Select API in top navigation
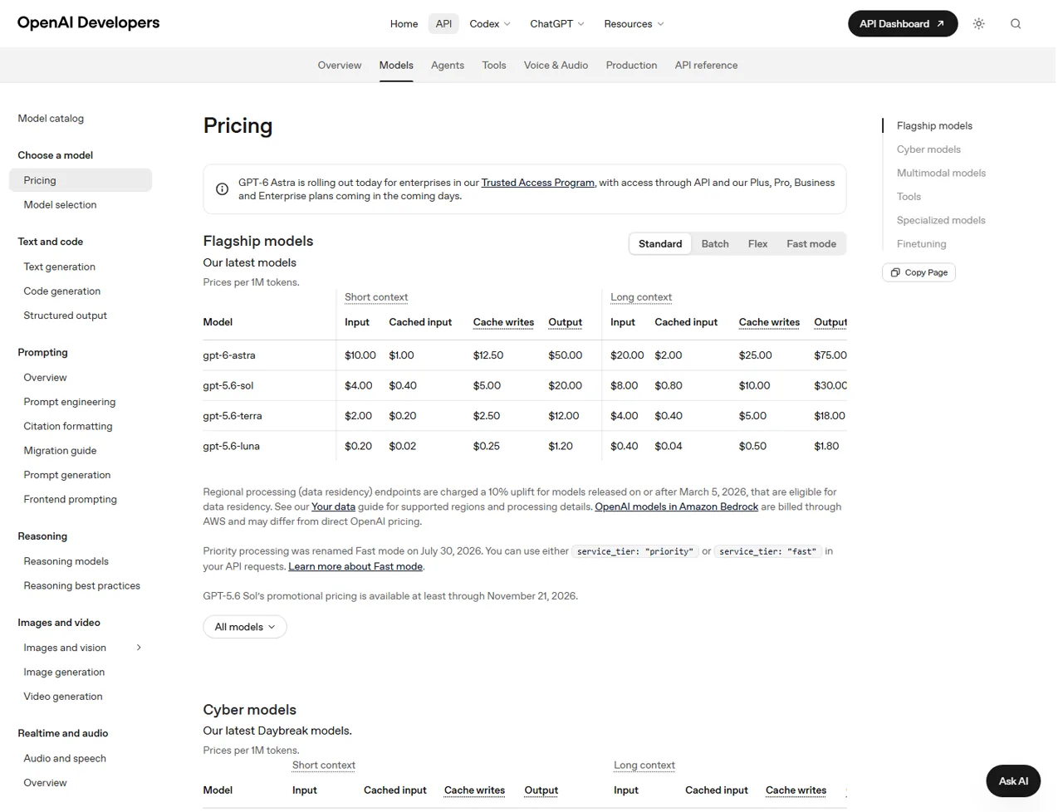 [444, 24]
